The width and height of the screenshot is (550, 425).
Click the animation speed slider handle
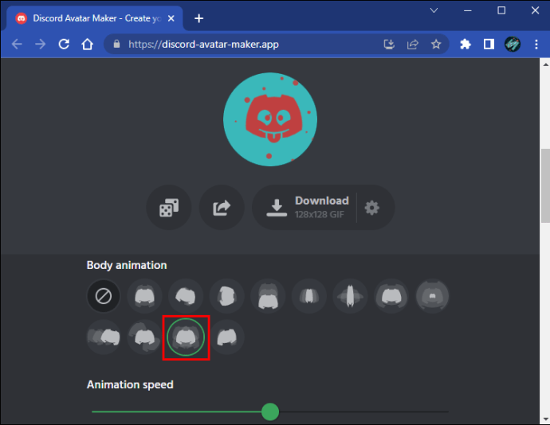pyautogui.click(x=270, y=411)
